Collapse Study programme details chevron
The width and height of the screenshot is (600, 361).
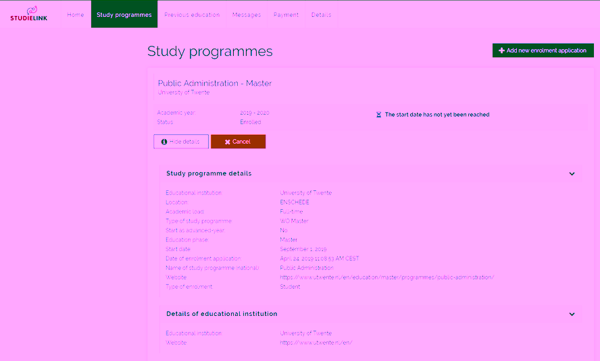tap(572, 174)
